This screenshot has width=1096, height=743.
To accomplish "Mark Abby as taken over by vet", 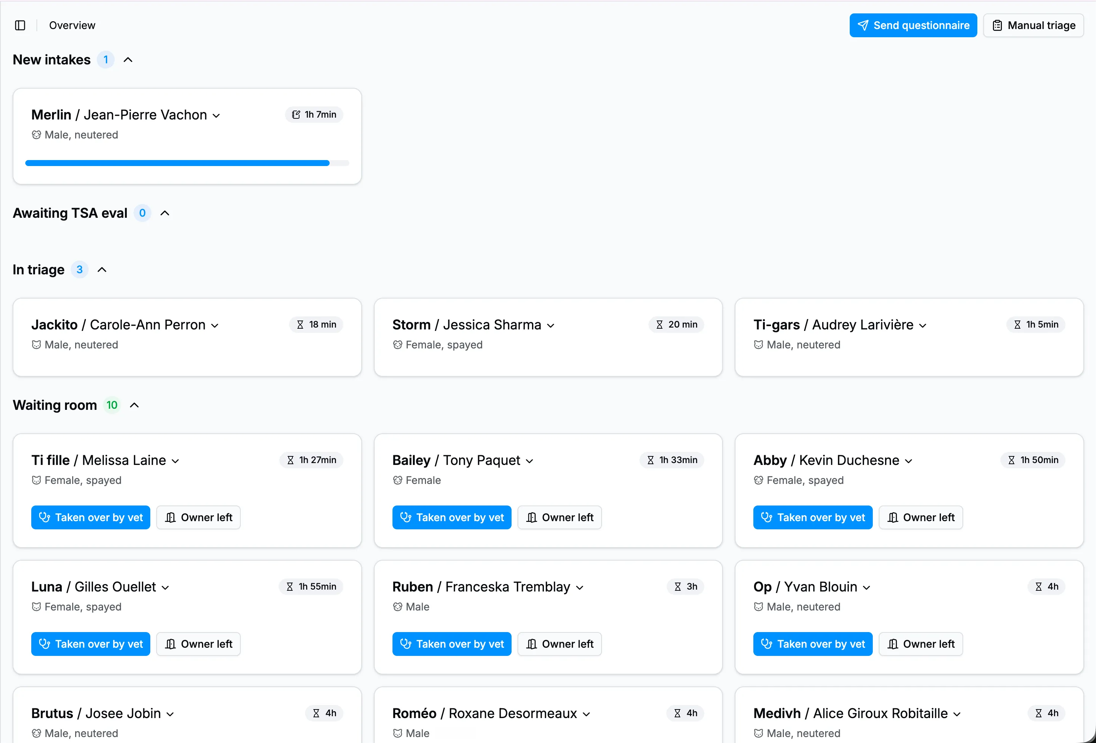I will pyautogui.click(x=813, y=517).
